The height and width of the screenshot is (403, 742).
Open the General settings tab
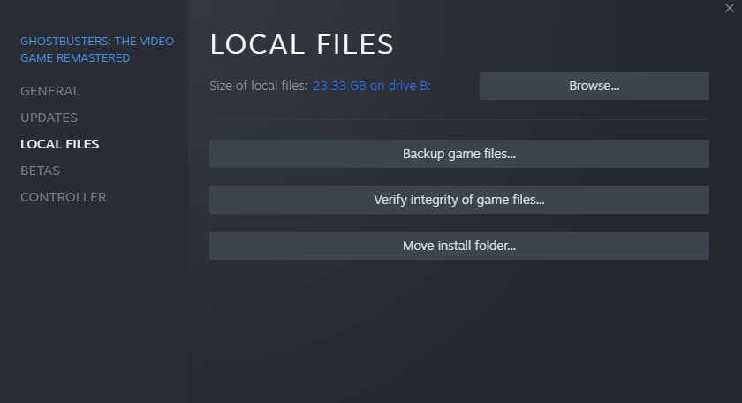tap(50, 91)
